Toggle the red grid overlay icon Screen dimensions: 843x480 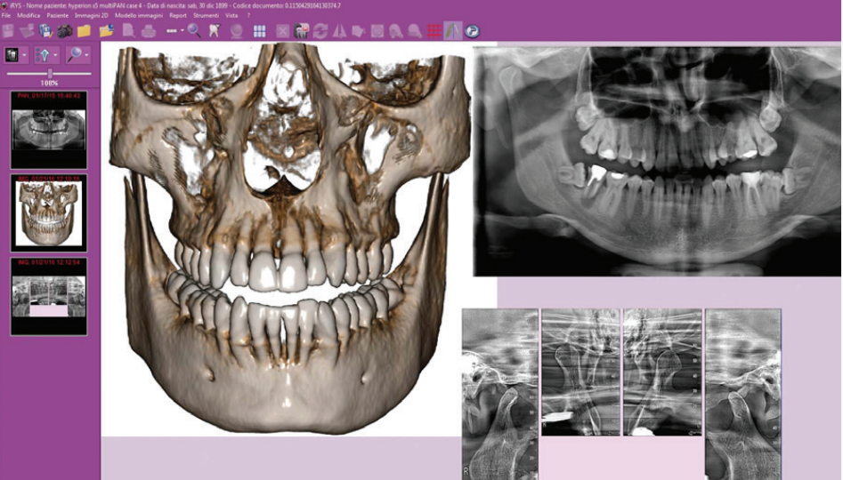click(434, 31)
